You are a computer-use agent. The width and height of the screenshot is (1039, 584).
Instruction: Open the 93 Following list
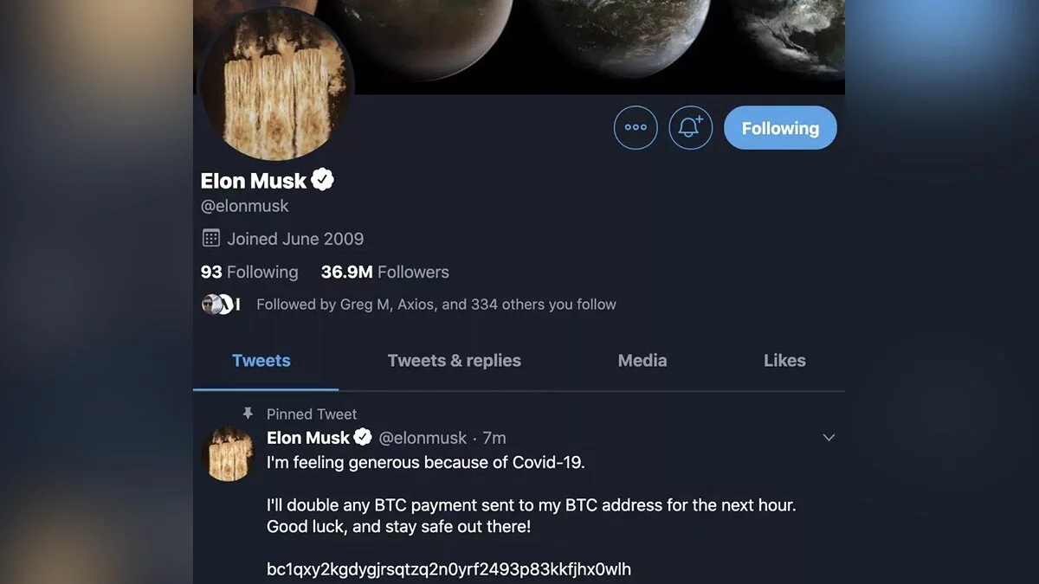(x=249, y=272)
